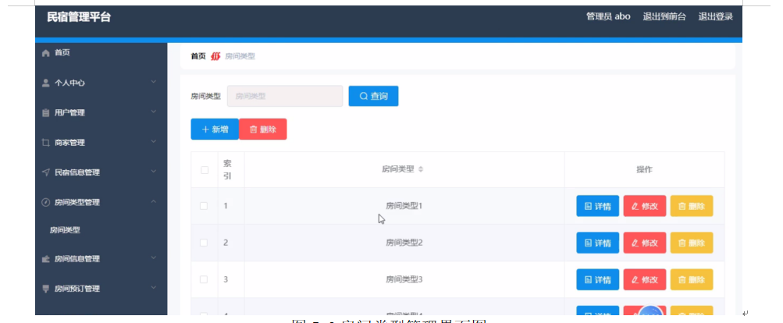Click yellow 删除 for 房间类型3
Screen dimensions: 783x323
pos(691,279)
